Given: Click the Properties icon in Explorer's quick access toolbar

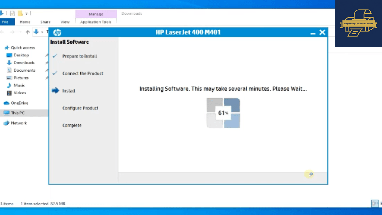Looking at the screenshot, I should [12, 13].
